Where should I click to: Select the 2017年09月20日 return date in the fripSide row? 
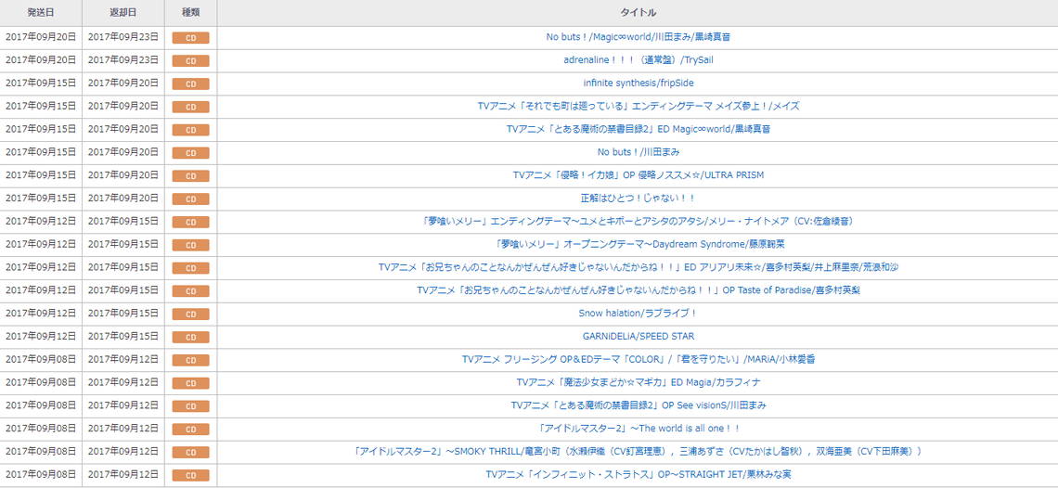pyautogui.click(x=123, y=83)
